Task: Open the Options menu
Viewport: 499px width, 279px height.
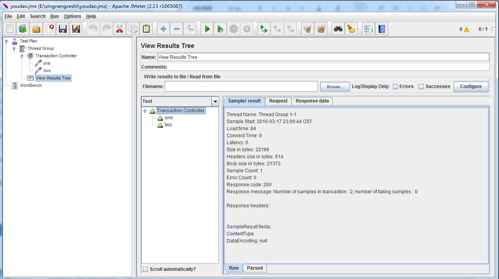Action: pos(72,16)
